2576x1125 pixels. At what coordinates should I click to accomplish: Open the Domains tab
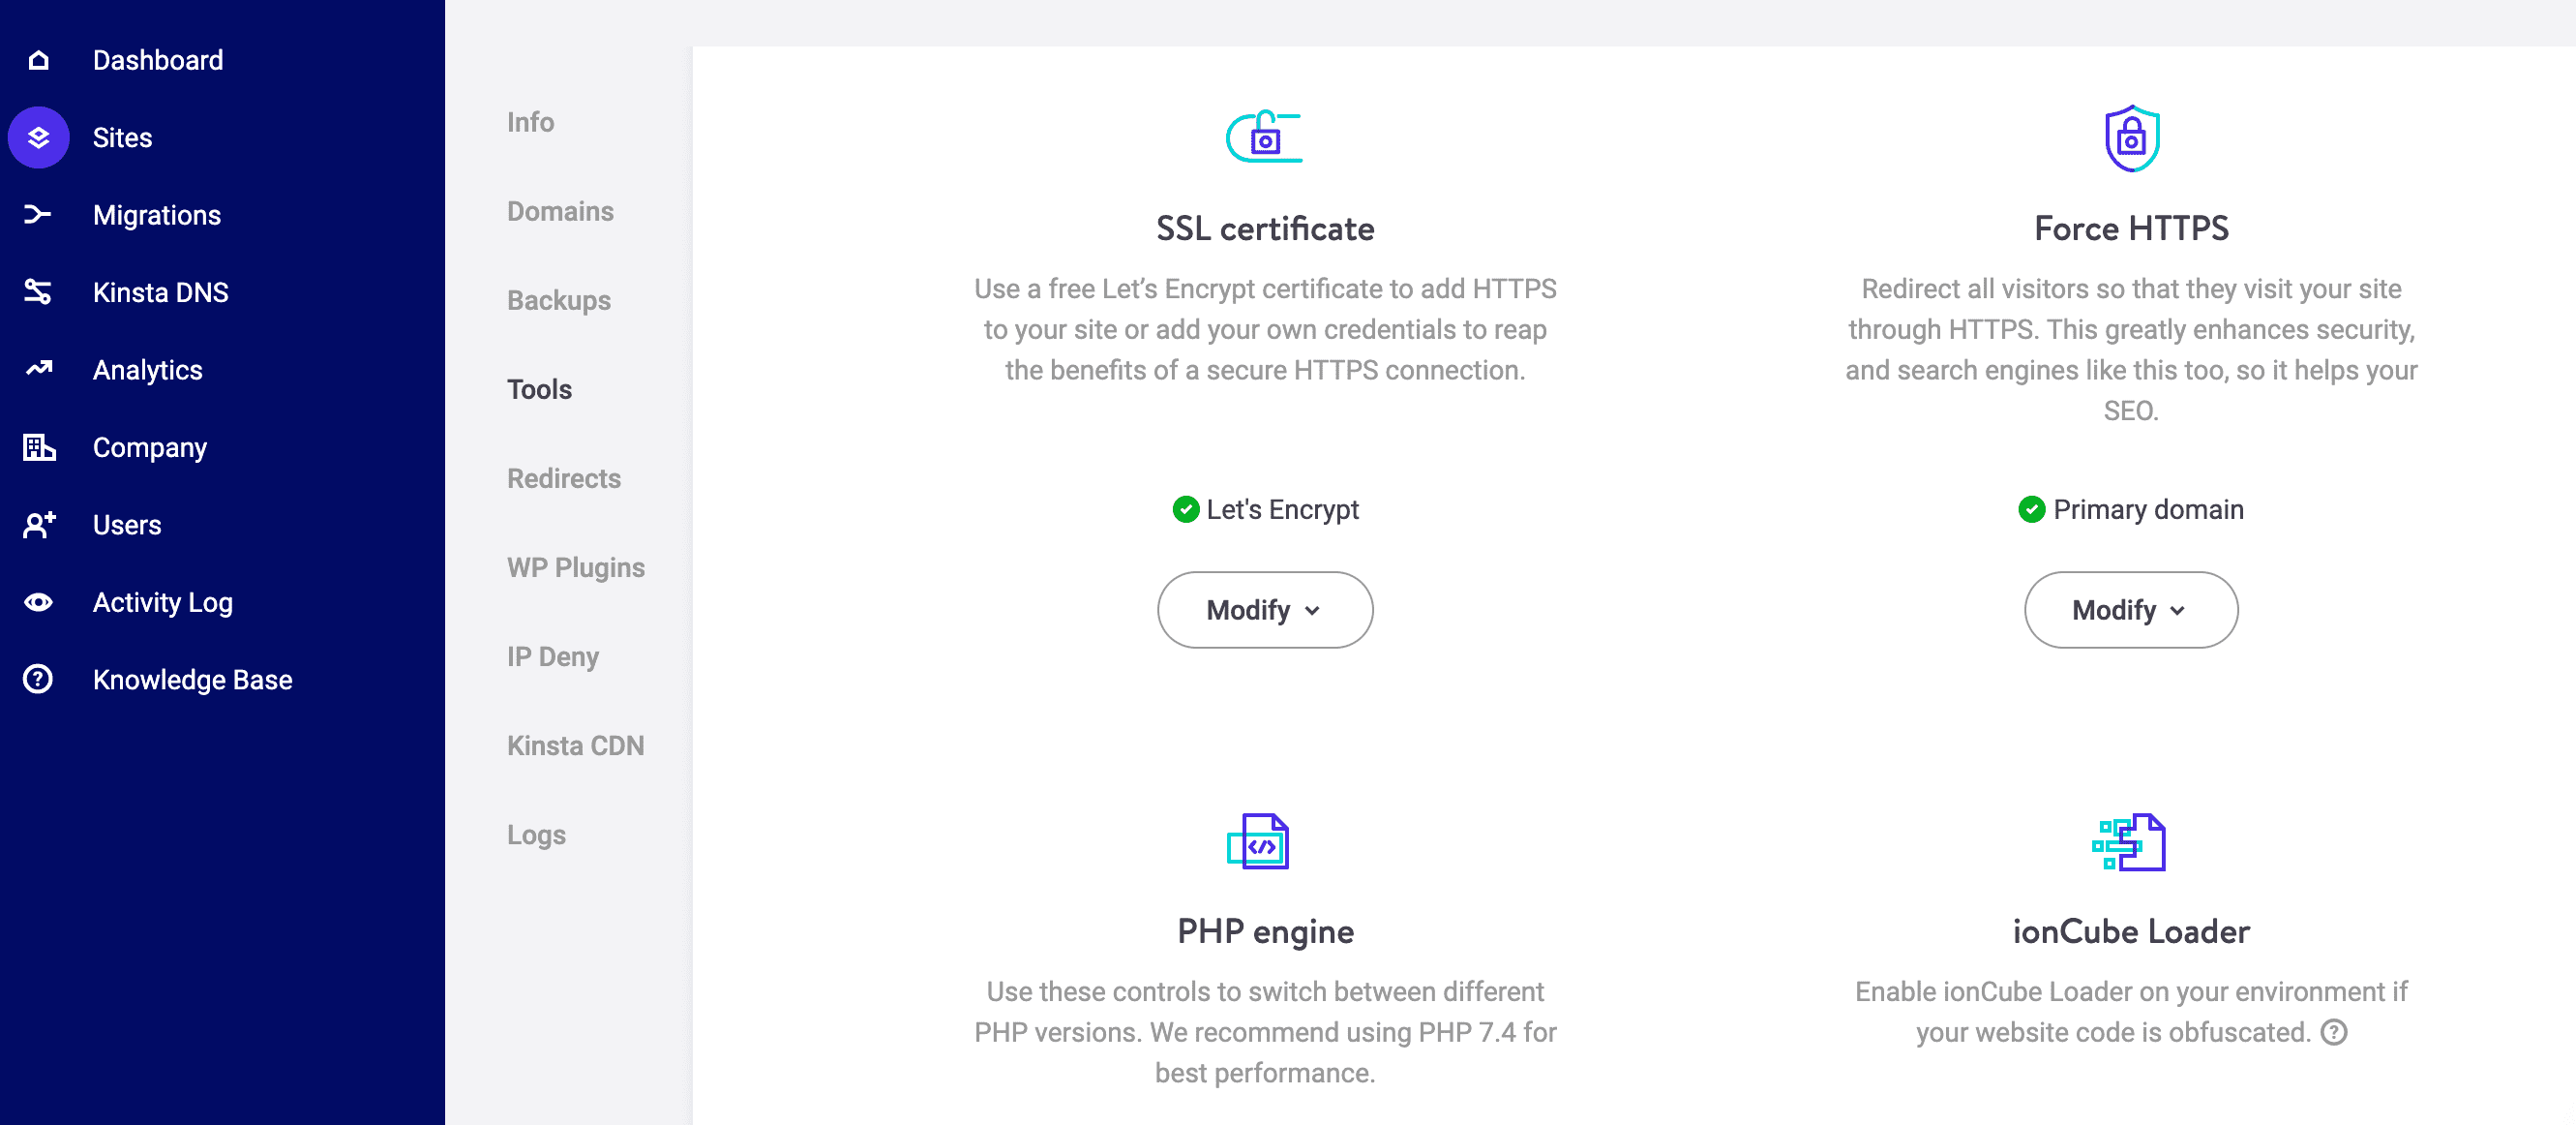(560, 211)
